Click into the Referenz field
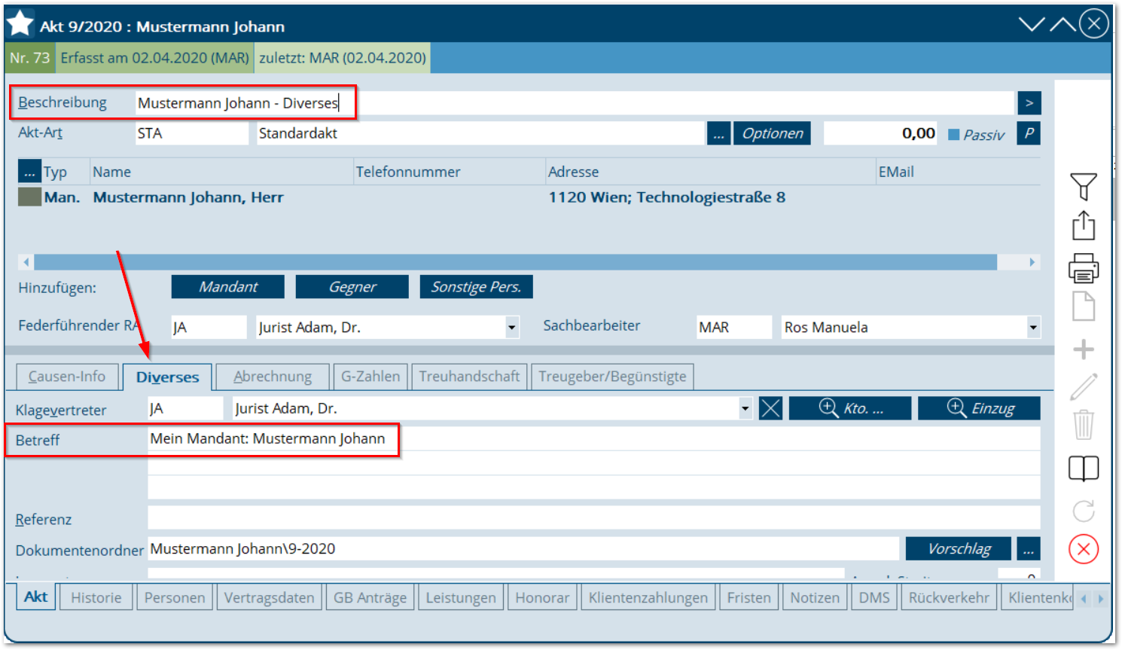Viewport: 1122px width, 650px height. click(594, 518)
